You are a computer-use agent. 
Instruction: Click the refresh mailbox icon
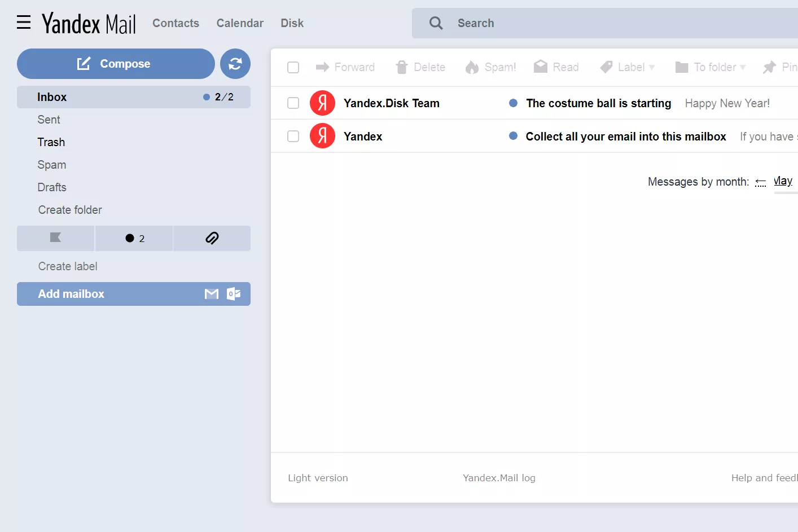(235, 63)
